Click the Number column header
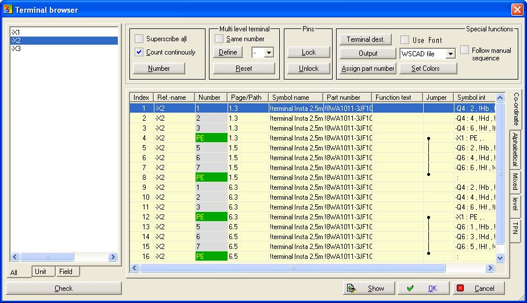 211,97
